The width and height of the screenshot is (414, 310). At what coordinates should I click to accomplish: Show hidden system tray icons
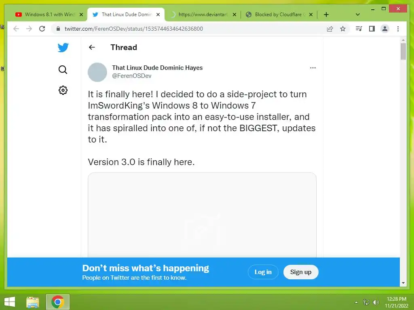[356, 302]
